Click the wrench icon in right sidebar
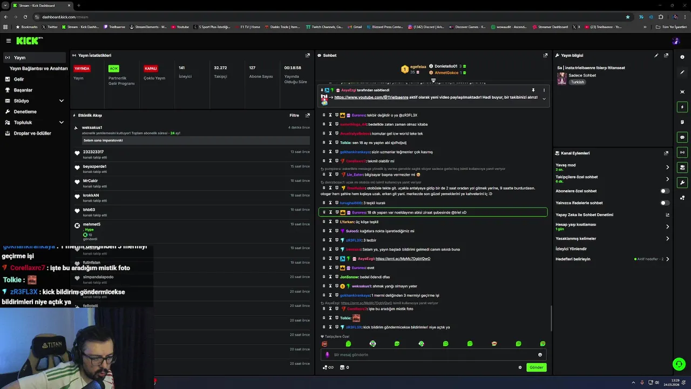 682,183
